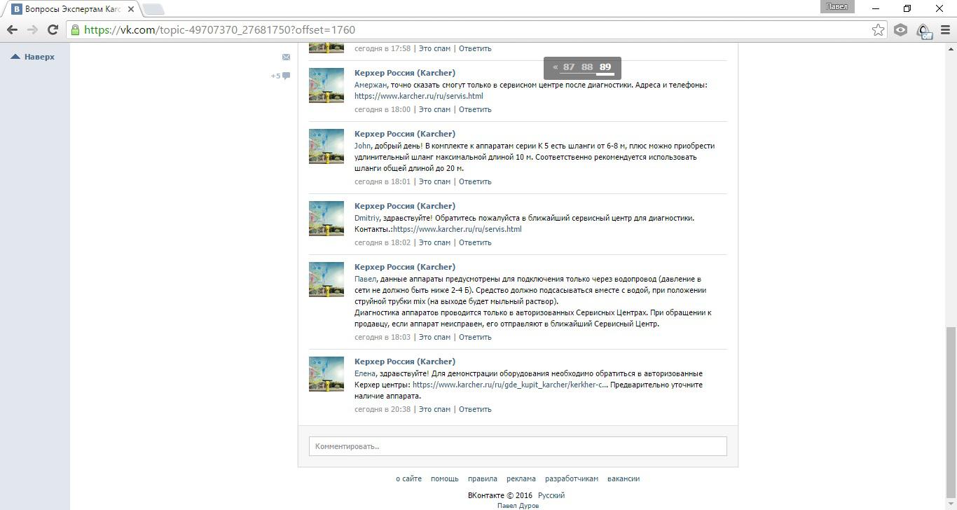Jump to first page with « arrow
Image resolution: width=957 pixels, height=510 pixels.
555,67
